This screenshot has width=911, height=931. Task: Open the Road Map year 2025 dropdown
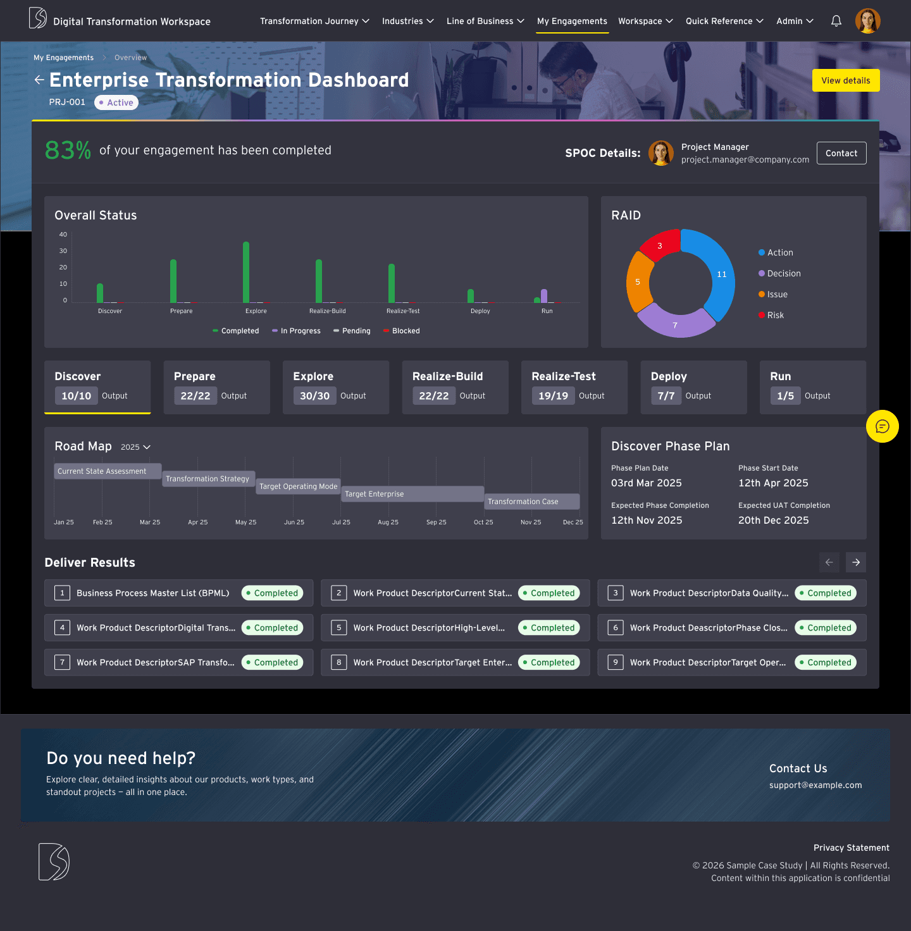135,447
